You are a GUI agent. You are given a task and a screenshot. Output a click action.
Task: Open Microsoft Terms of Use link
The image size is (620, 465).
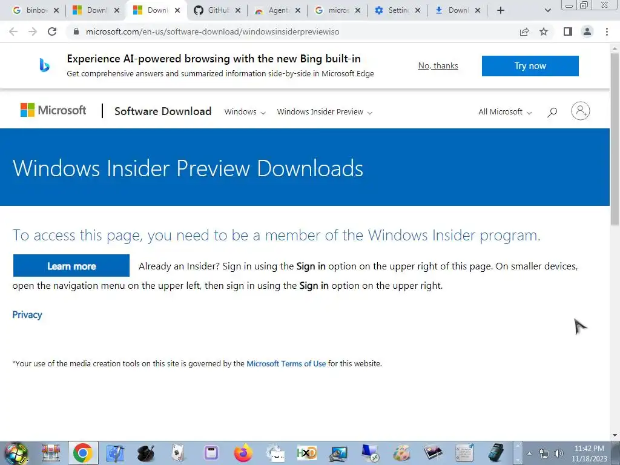pyautogui.click(x=286, y=363)
